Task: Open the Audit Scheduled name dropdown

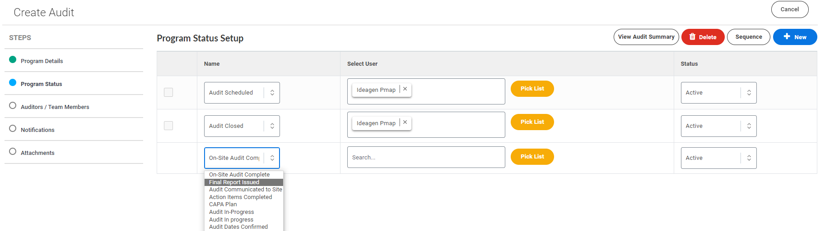Action: 242,93
